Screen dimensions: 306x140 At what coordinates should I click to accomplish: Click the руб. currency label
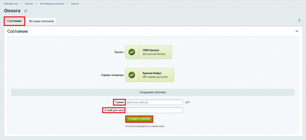click(x=188, y=102)
